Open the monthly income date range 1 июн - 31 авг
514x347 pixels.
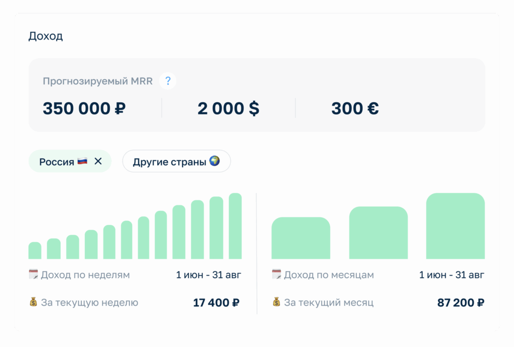coord(452,275)
